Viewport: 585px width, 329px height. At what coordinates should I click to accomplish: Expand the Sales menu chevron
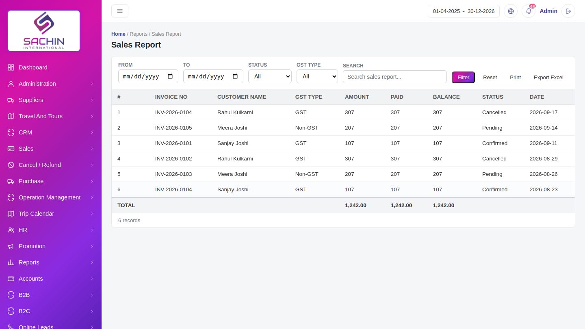pos(92,149)
